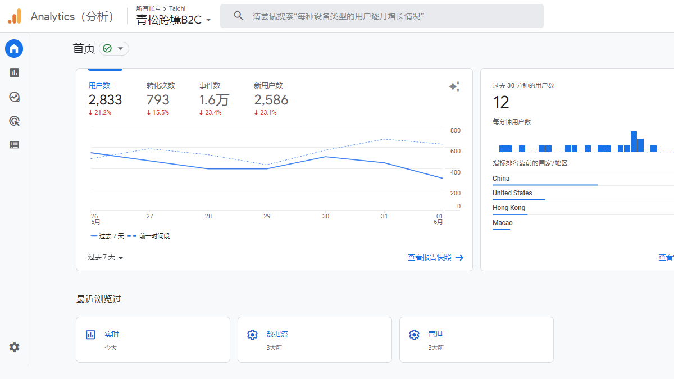Viewport: 674px width, 379px height.
Task: Click the 793 conversions value
Action: (x=158, y=100)
